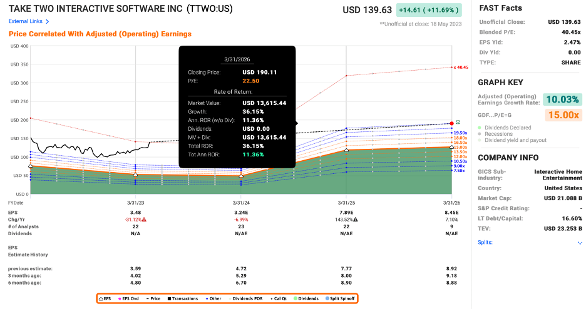Viewport: 586px width, 309px height.
Task: Click the warning triangle beside -31.12% change
Action: (145, 220)
